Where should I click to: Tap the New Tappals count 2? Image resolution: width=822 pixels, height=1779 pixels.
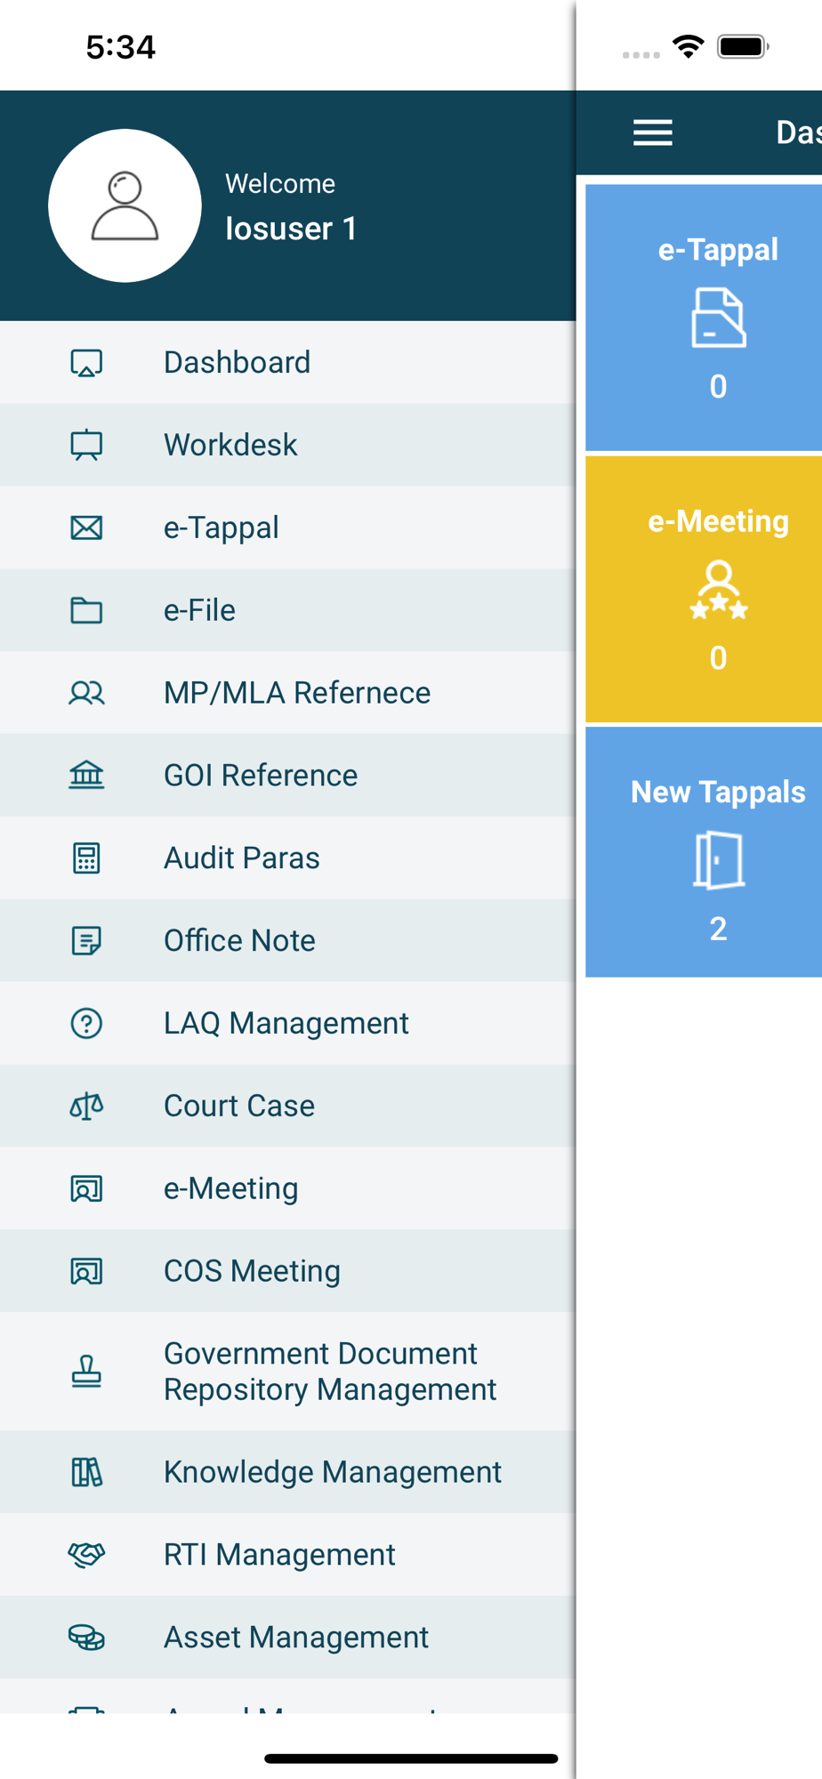pyautogui.click(x=719, y=929)
